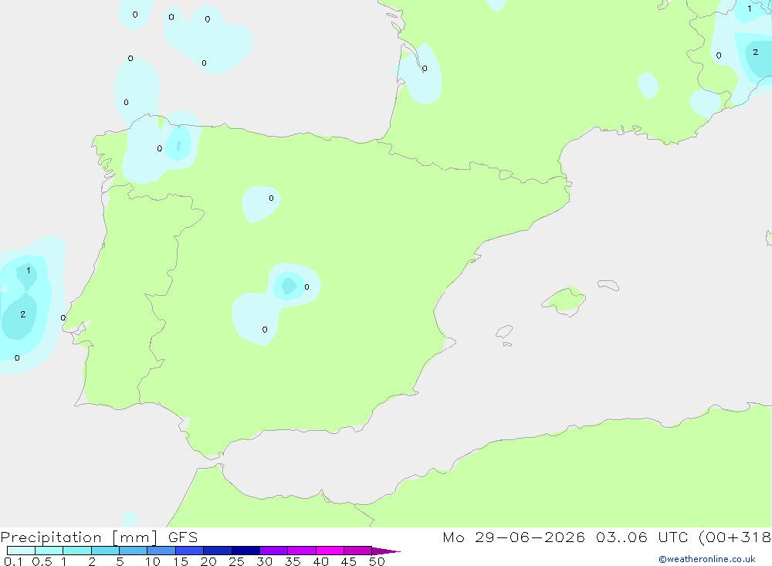Click the '03..06 UTC' time text
Image resolution: width=772 pixels, height=566 pixels.
(x=641, y=537)
